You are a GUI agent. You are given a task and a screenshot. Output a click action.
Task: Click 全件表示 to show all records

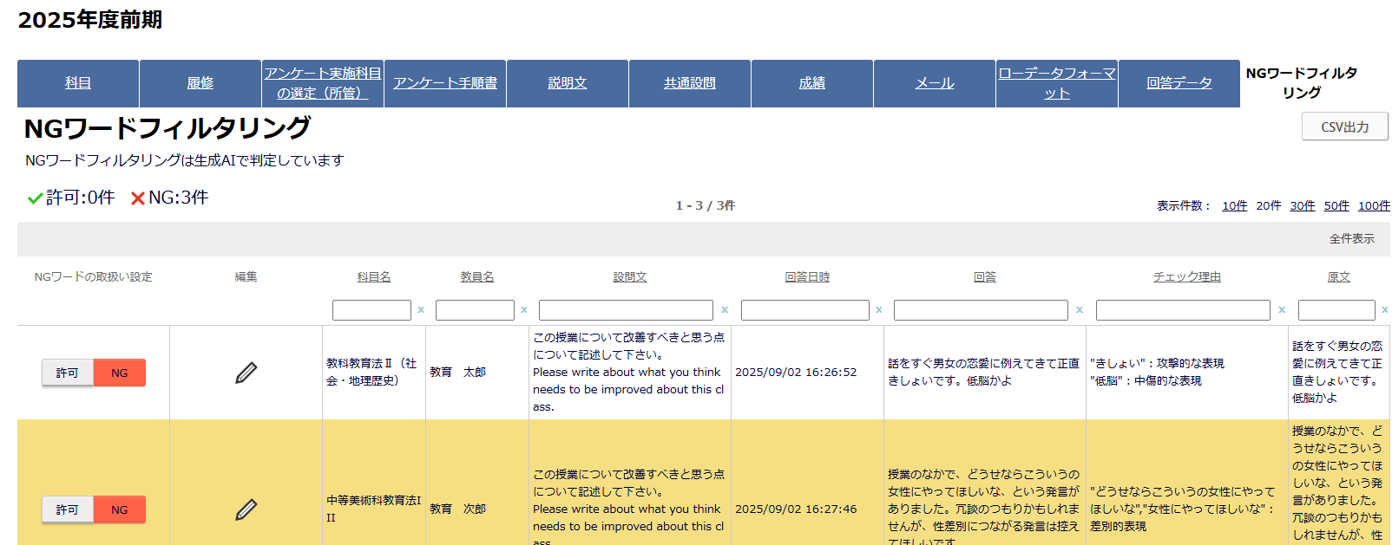(x=1352, y=238)
